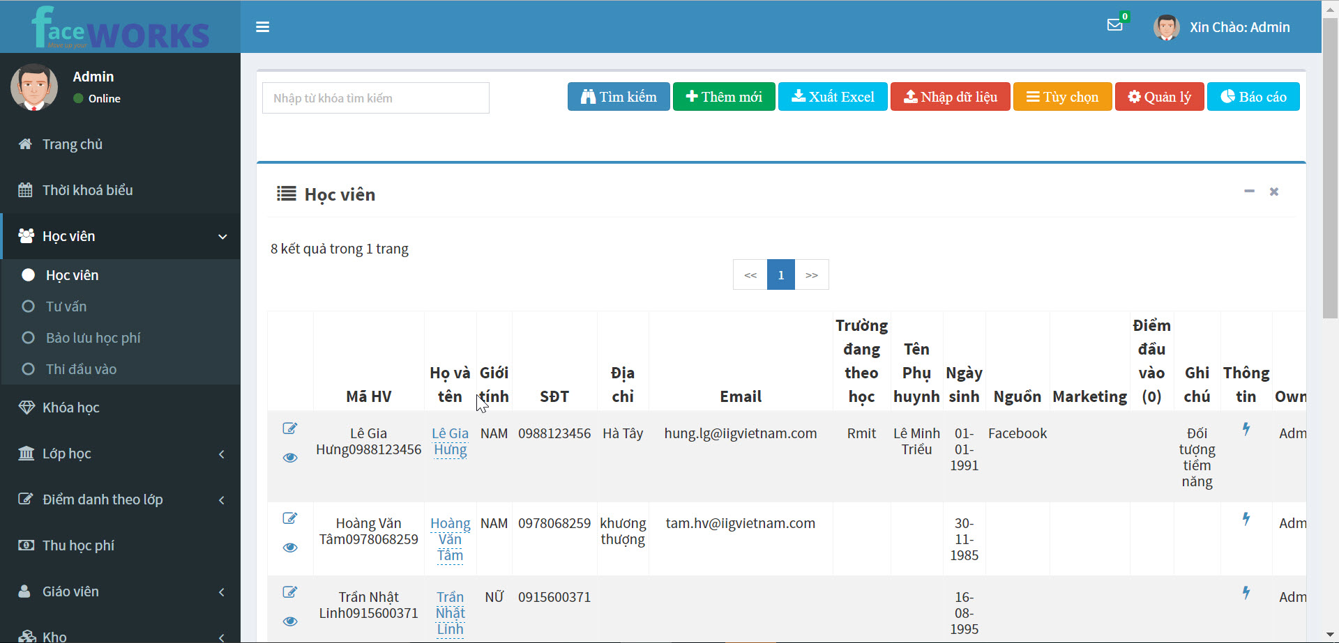Click the hamburger sidebar toggle icon

pos(262,27)
